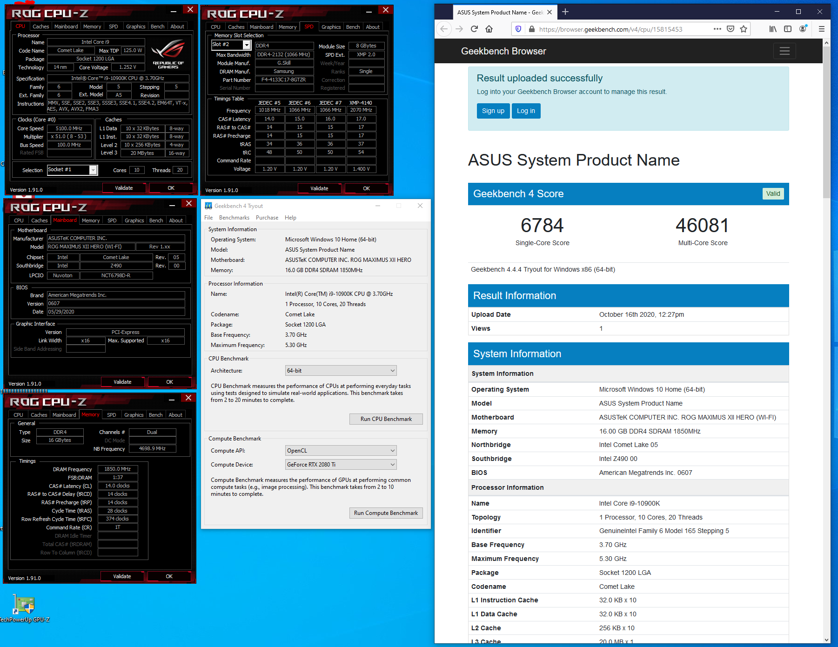Click the Core Speed 5100.0 MHz field
838x647 pixels.
tap(69, 128)
